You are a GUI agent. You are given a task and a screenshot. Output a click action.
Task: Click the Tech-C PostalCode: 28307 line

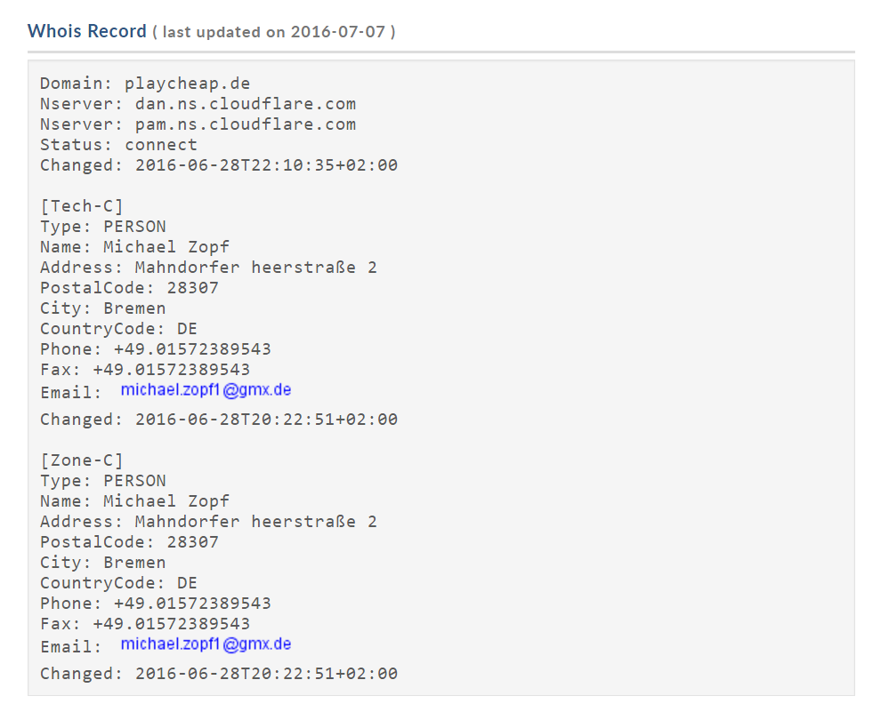[x=129, y=288]
